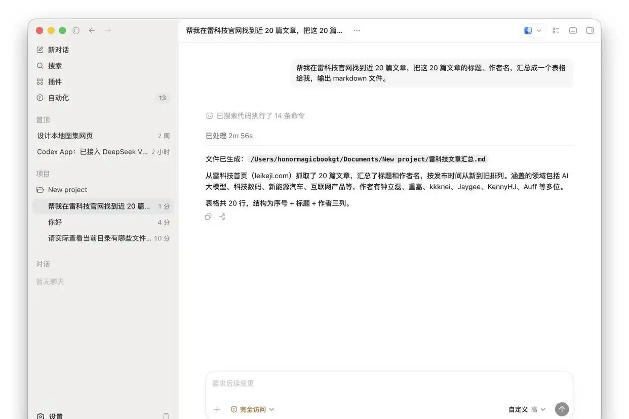Viewport: 629px width, 419px height.
Task: Open the 雷科技文章汇总.md file path link
Action: pos(368,159)
